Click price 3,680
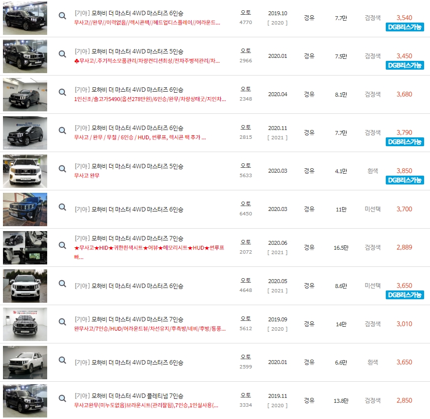This screenshot has height=419, width=430. pyautogui.click(x=404, y=95)
